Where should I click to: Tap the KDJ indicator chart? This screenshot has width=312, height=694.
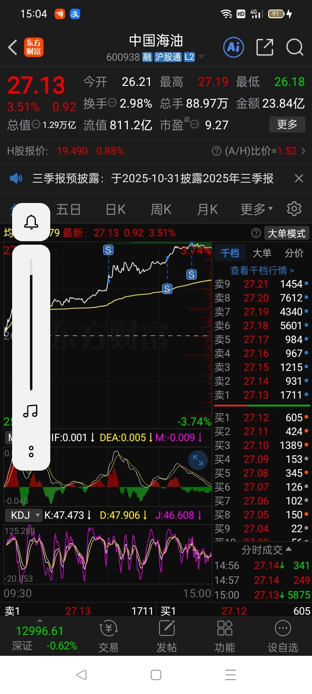[x=108, y=554]
